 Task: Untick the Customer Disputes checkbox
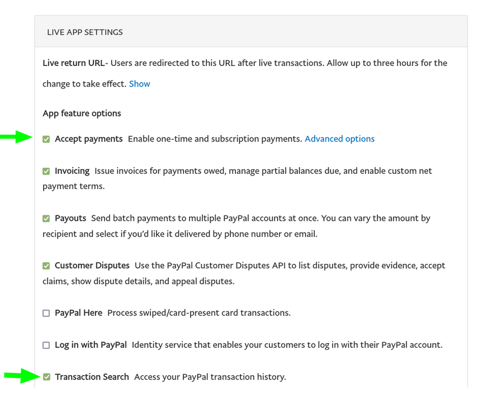tap(46, 266)
